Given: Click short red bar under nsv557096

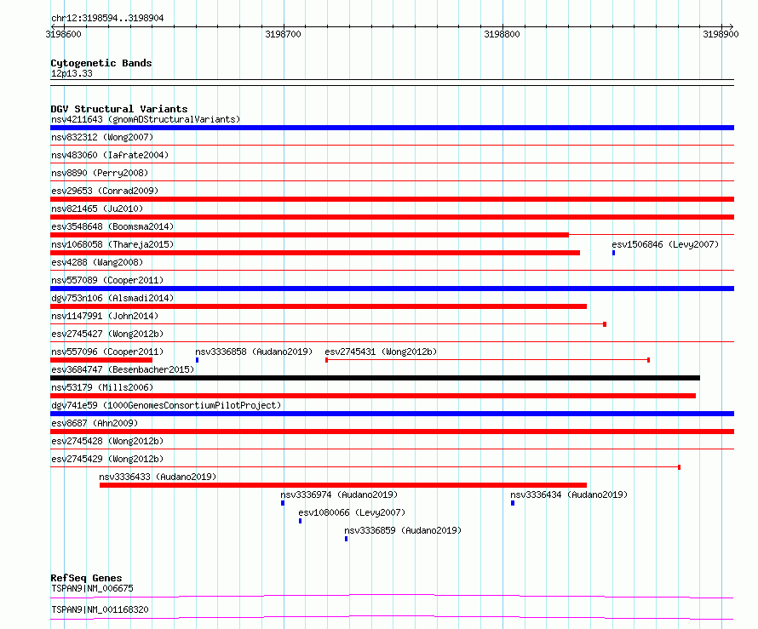Looking at the screenshot, I should point(101,360).
